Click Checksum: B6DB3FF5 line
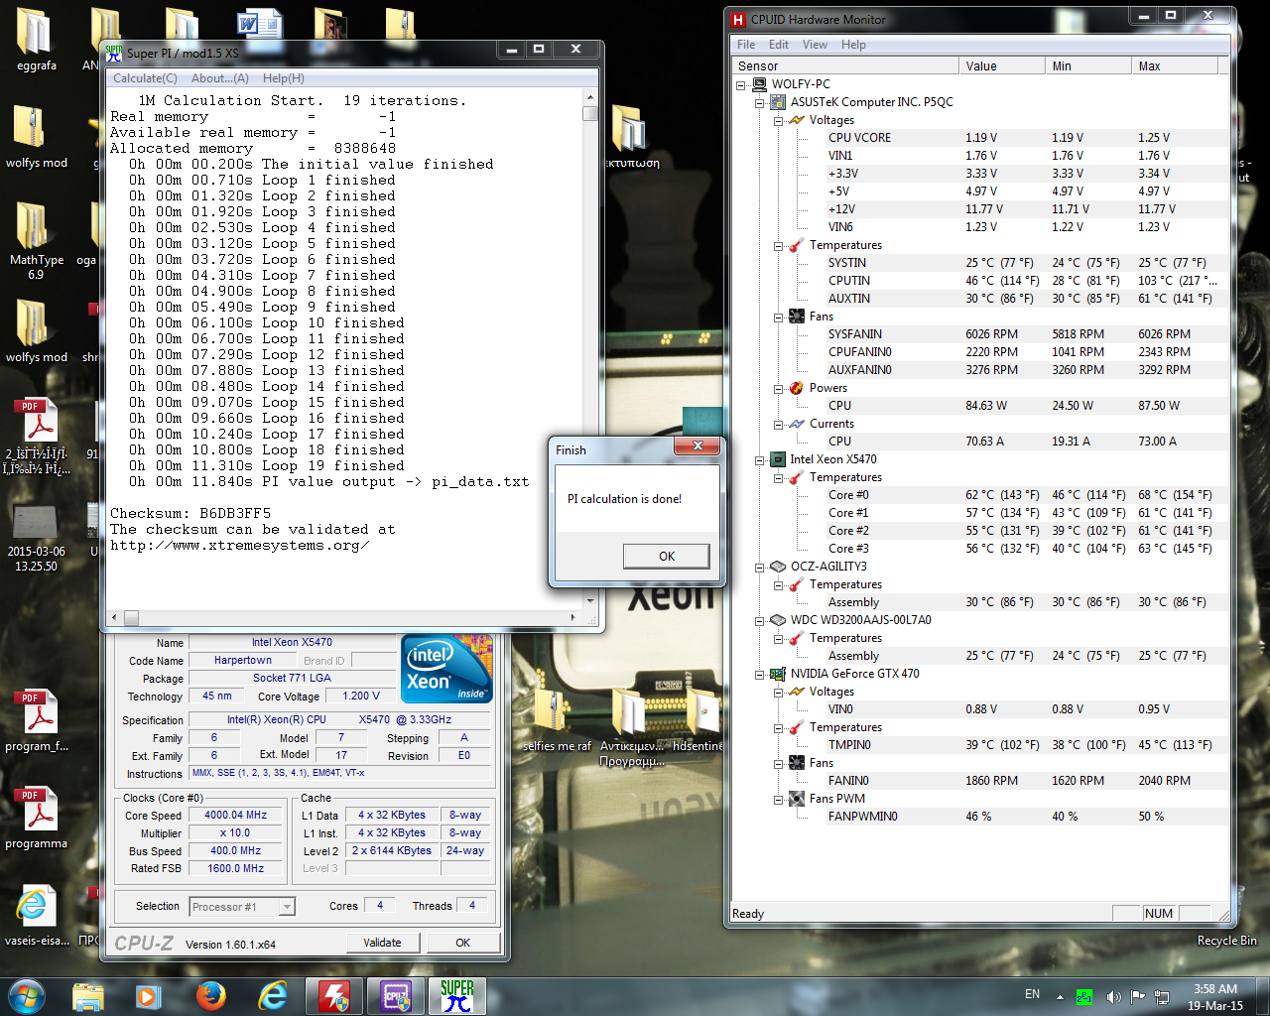The height and width of the screenshot is (1016, 1270). (190, 514)
